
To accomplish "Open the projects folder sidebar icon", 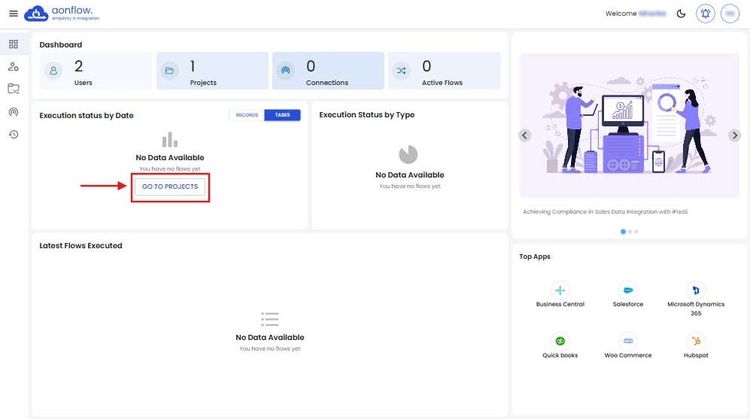I will coord(13,89).
